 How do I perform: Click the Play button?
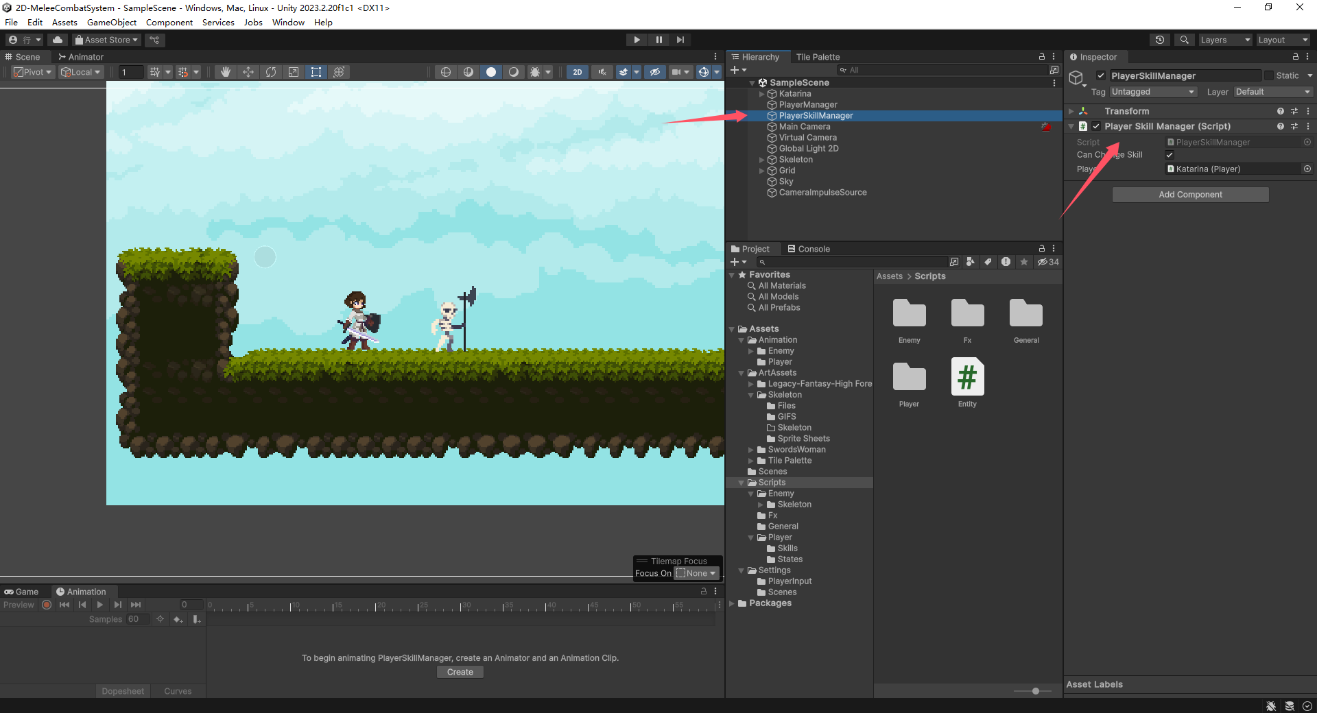tap(637, 40)
